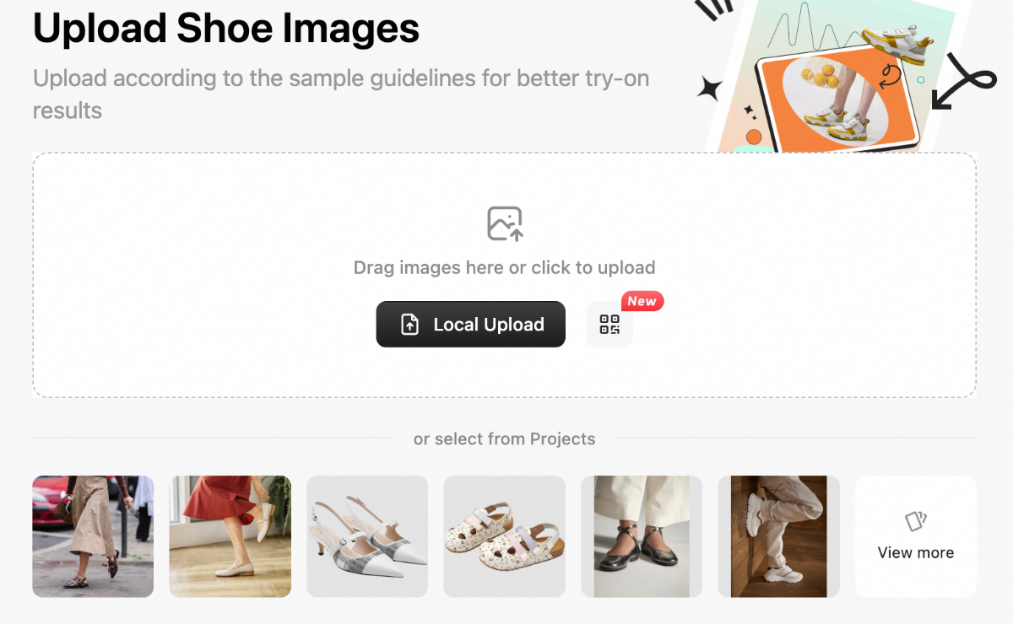This screenshot has width=1013, height=624.
Task: Click the red New badge
Action: click(x=642, y=301)
